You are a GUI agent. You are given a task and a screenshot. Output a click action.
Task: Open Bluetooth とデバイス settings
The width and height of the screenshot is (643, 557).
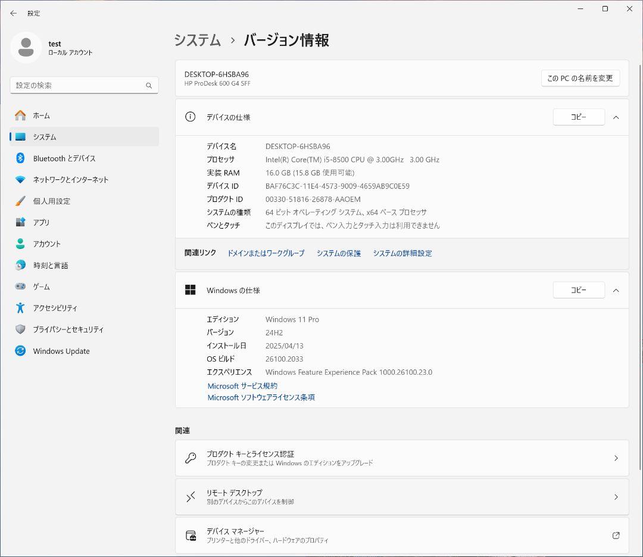[x=67, y=158]
